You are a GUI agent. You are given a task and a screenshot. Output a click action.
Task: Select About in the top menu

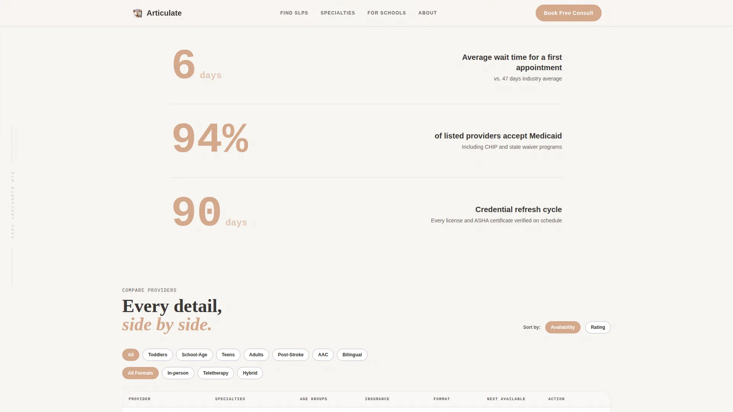428,13
